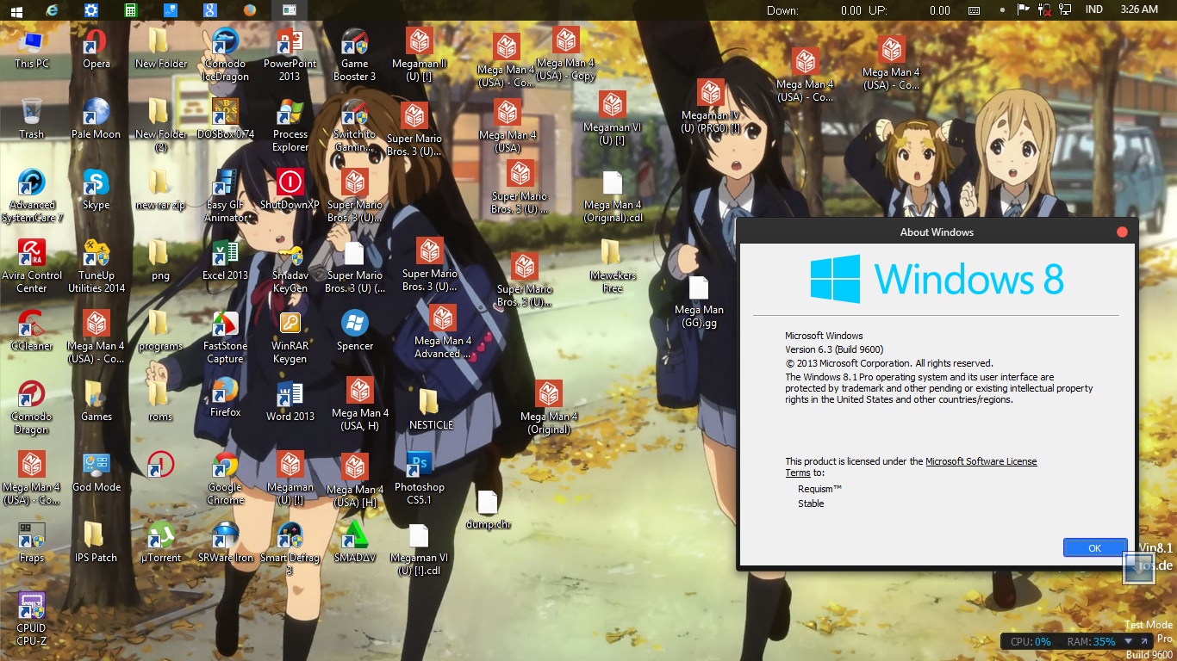Select Mega Man 4 Advanced ROM icon
The width and height of the screenshot is (1177, 661).
click(443, 331)
